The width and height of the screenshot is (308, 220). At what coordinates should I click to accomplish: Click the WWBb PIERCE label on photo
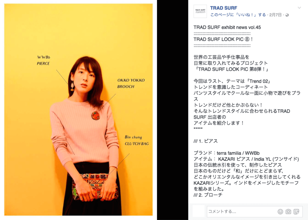(x=44, y=60)
